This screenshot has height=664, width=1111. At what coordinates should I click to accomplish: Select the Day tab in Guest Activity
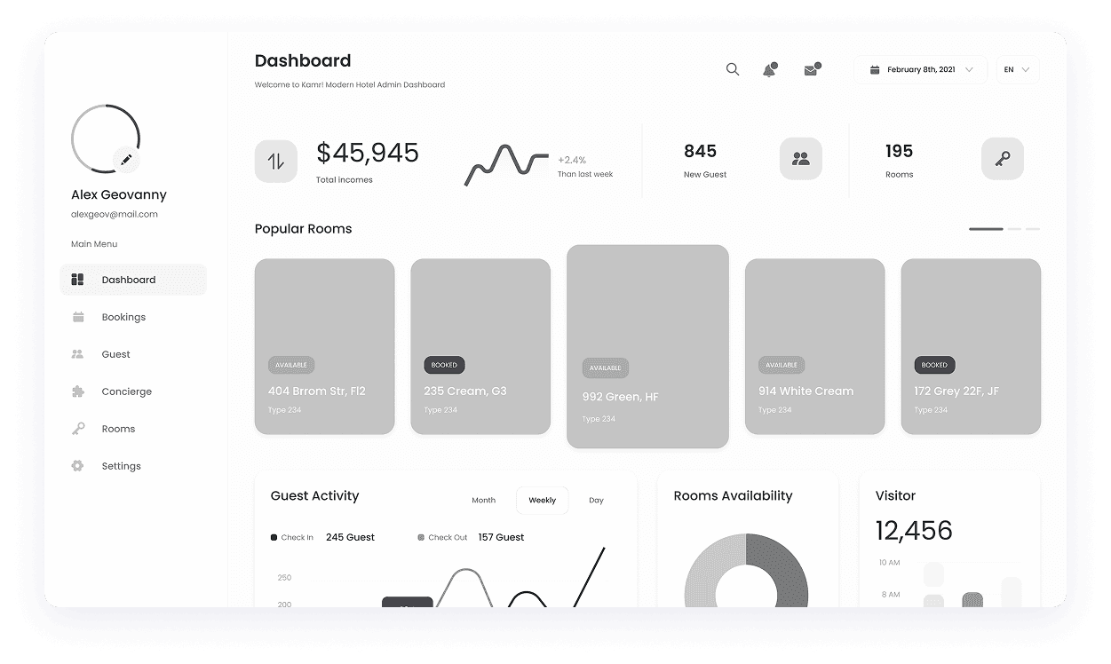pos(595,500)
